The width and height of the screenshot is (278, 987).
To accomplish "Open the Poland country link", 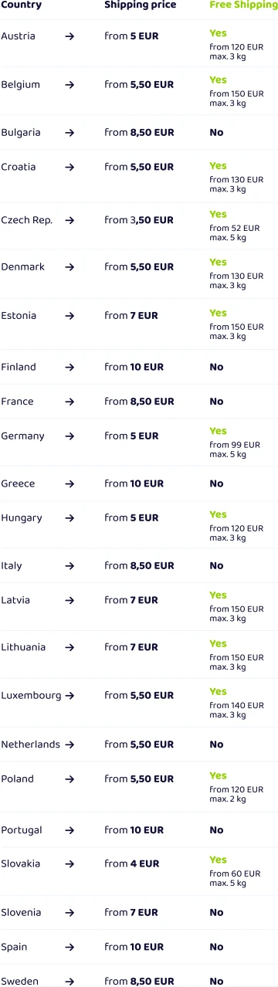I will (17, 779).
